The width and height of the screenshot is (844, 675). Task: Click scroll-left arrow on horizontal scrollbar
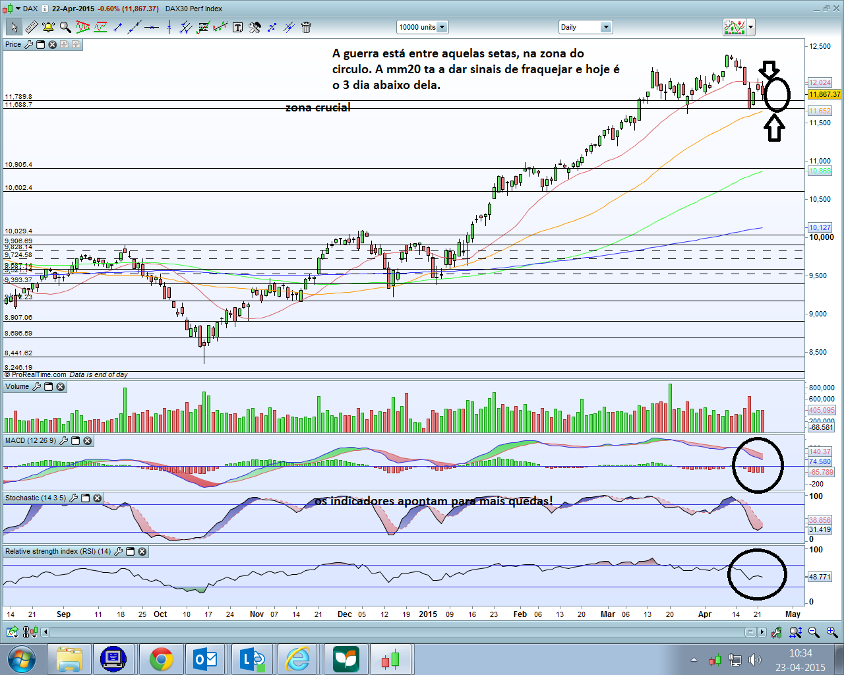point(45,632)
